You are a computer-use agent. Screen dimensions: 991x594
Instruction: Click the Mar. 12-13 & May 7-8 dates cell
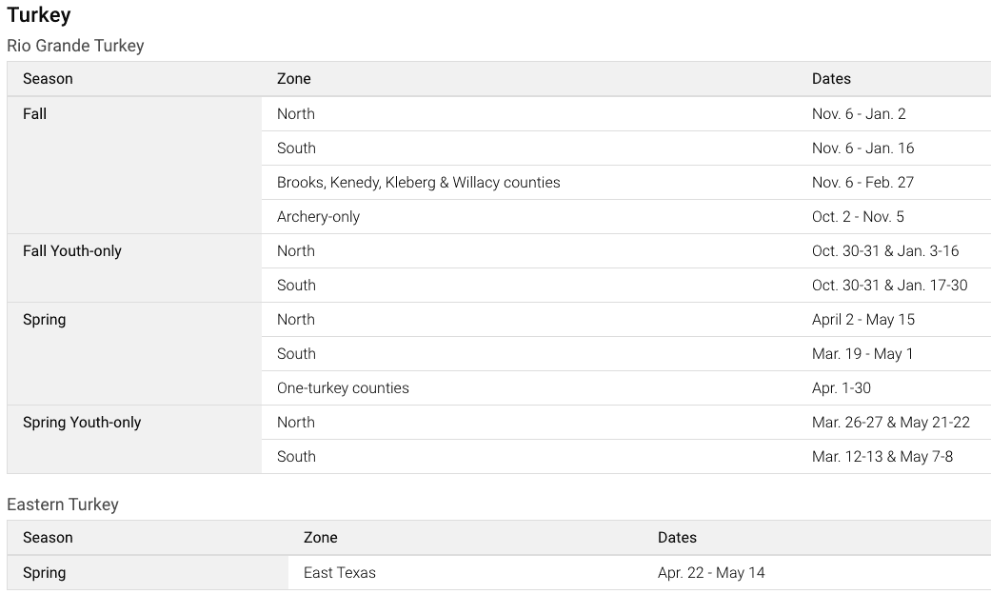tap(882, 457)
